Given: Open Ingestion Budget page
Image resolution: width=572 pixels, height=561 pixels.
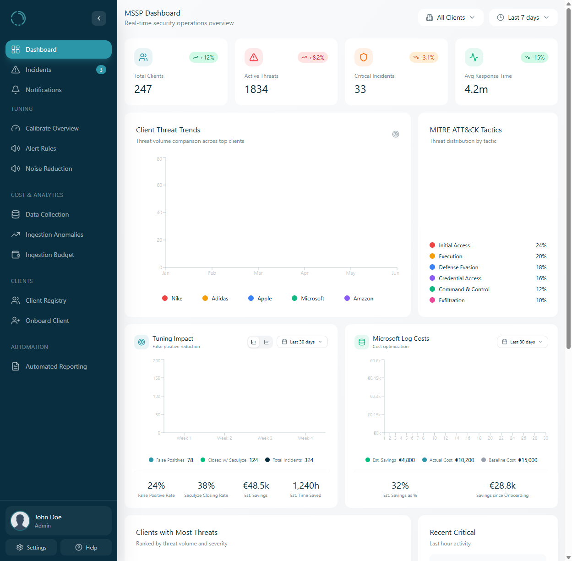Looking at the screenshot, I should [x=59, y=255].
